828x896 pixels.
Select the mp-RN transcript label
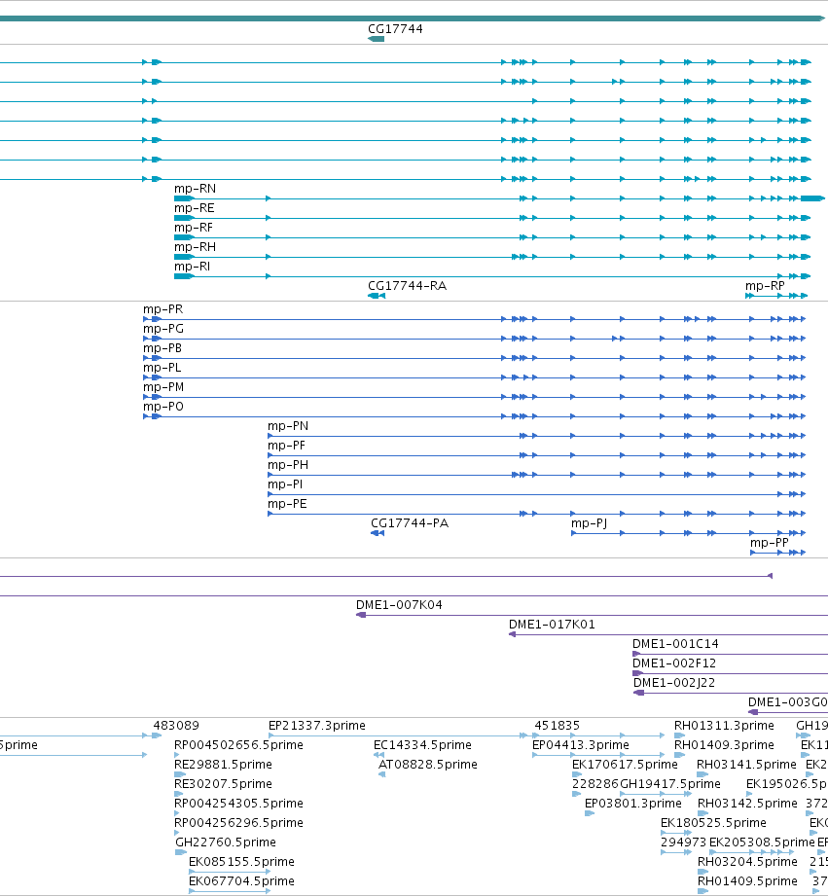point(195,189)
